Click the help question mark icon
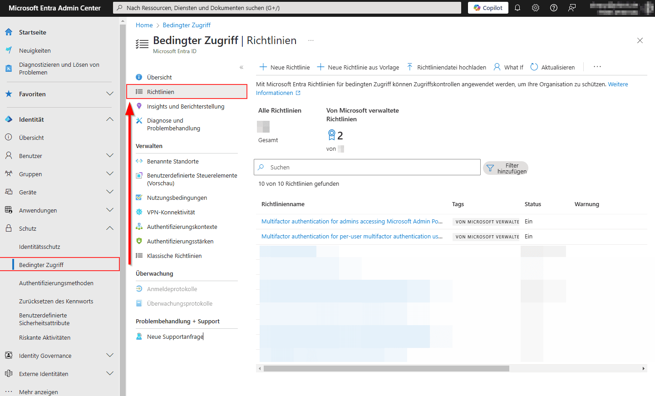Screen dimensions: 655x396 tap(554, 8)
